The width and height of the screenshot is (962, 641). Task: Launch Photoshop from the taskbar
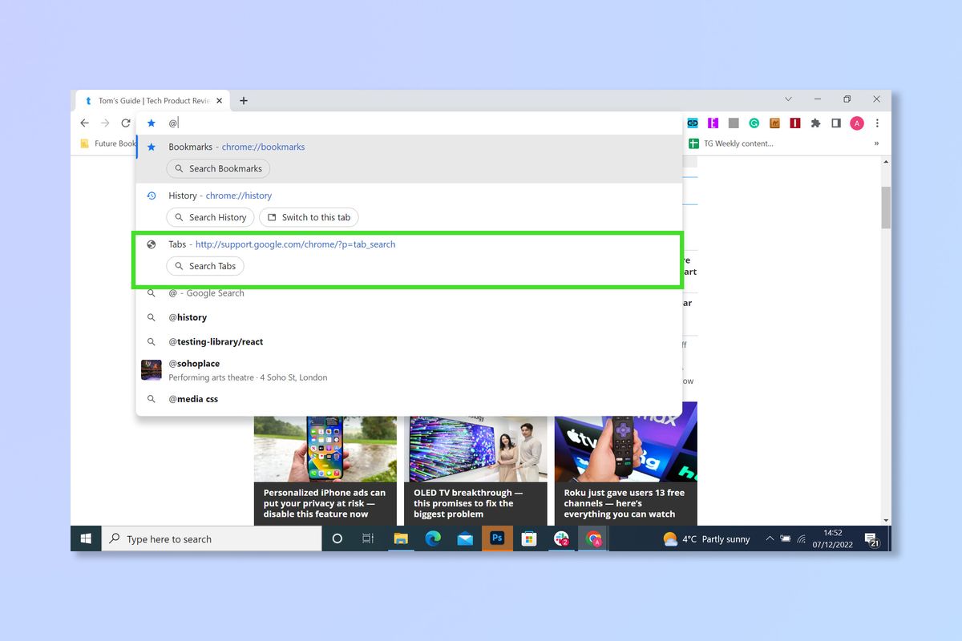coord(497,538)
